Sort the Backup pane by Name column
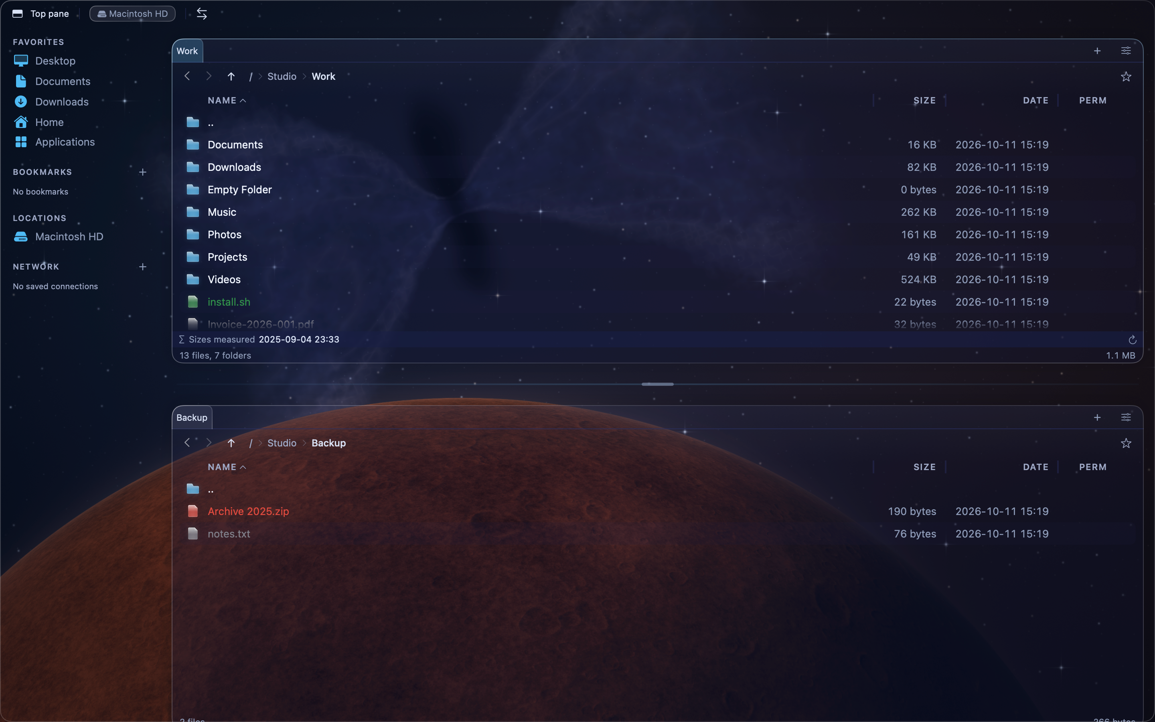 click(x=227, y=467)
